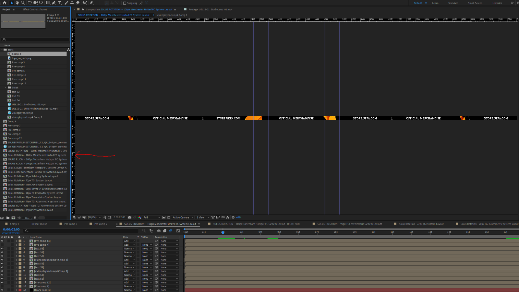Select the Roto Brush tool
The image size is (519, 292).
tap(85, 3)
